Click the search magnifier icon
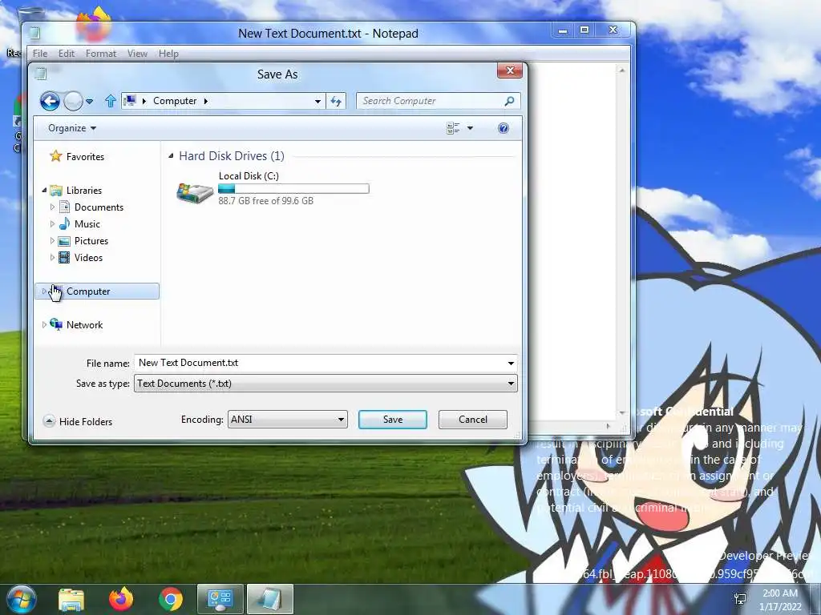This screenshot has height=615, width=821. coord(509,101)
